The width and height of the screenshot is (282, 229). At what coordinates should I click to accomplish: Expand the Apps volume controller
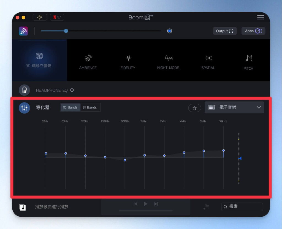coord(253,31)
